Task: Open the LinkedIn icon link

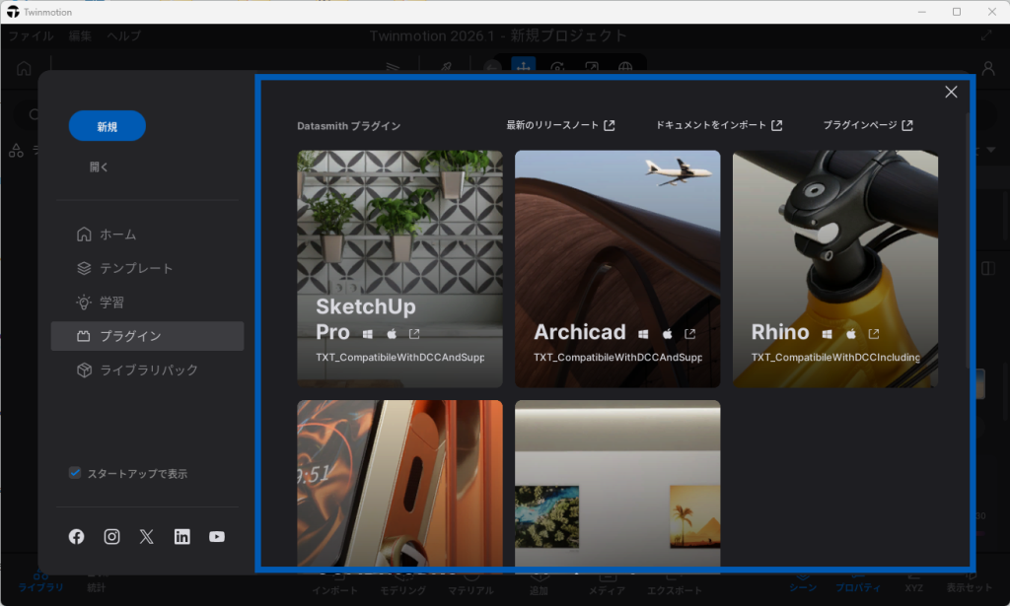Action: tap(182, 536)
